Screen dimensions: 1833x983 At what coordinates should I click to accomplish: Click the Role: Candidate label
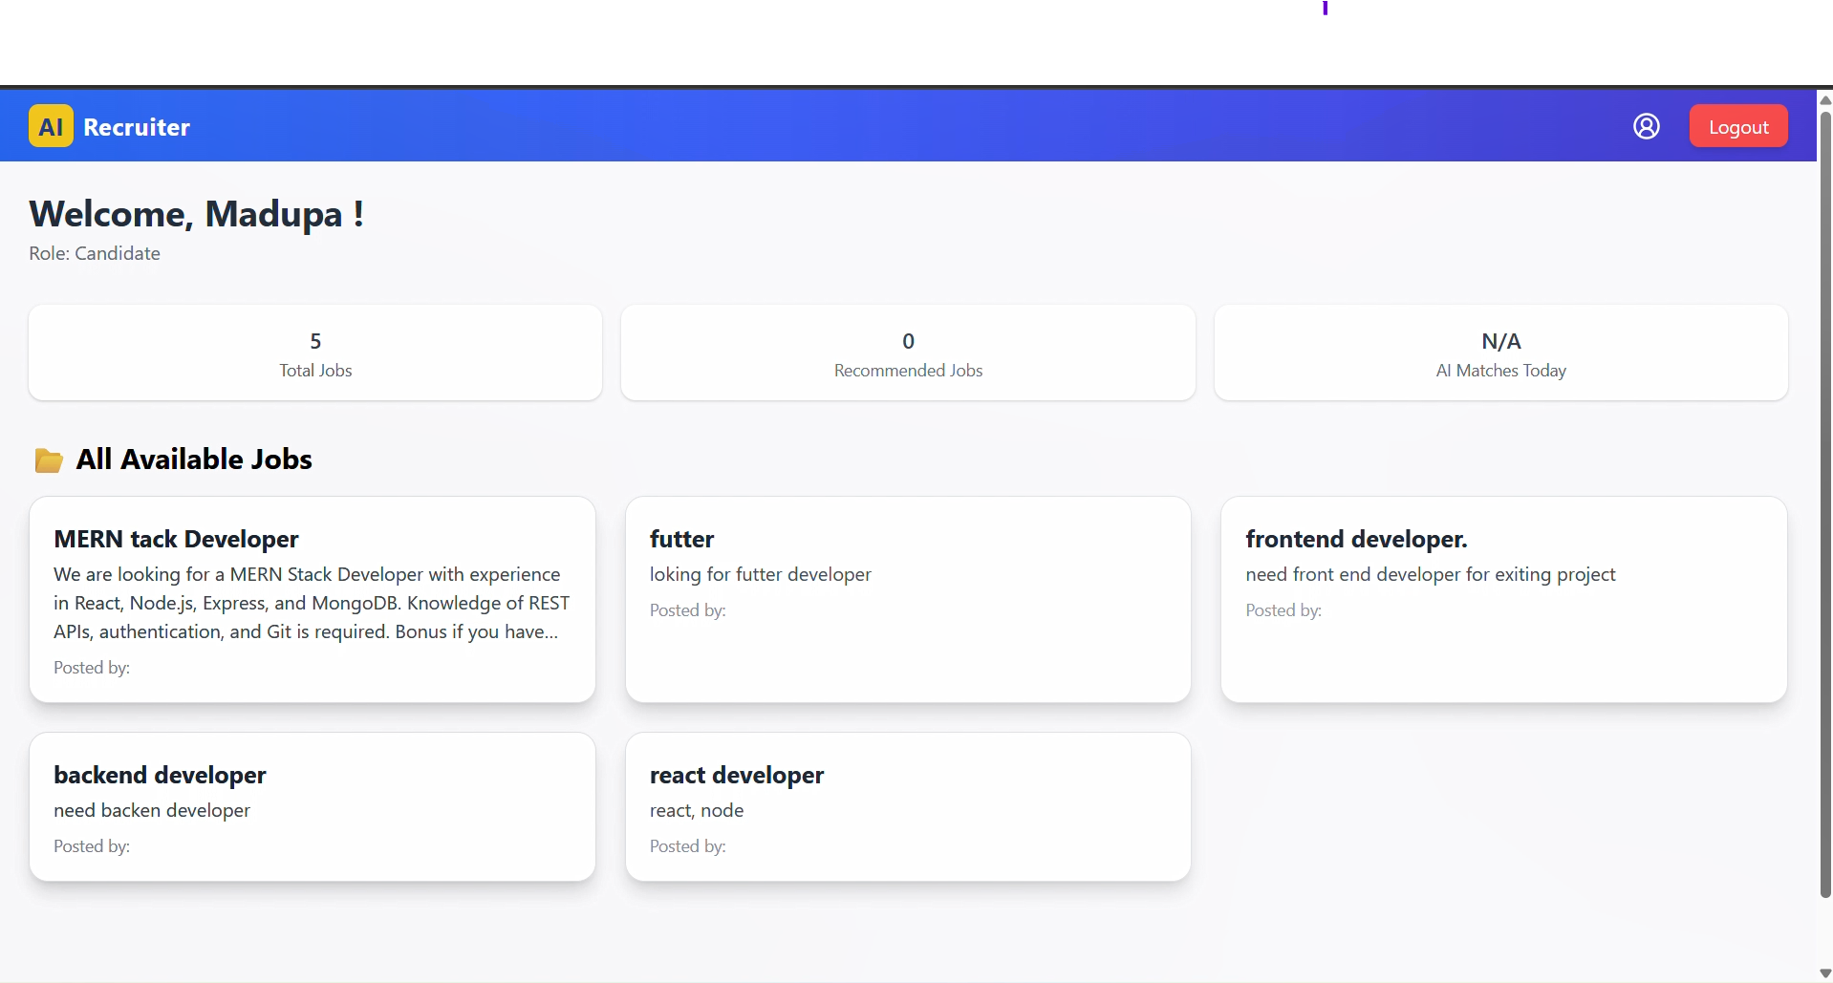click(x=95, y=253)
